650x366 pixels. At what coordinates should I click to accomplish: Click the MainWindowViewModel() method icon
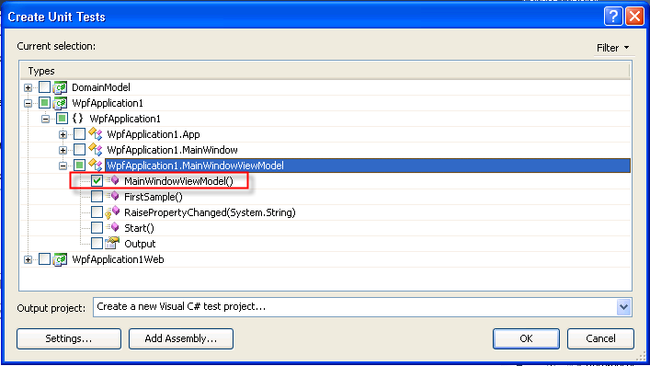coord(113,181)
